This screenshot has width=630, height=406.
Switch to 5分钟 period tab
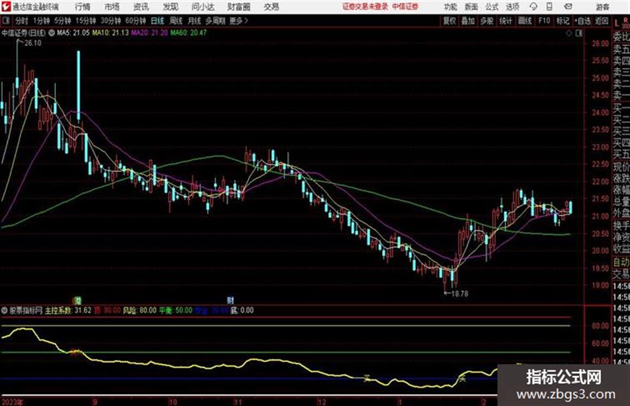(63, 21)
